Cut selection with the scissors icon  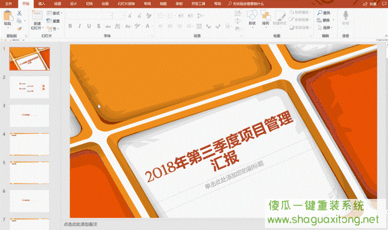19,14
